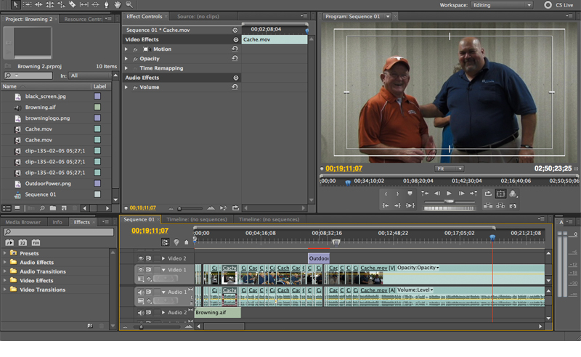Select OutdoorPower.png in Project panel
This screenshot has height=357, width=581.
tap(48, 184)
